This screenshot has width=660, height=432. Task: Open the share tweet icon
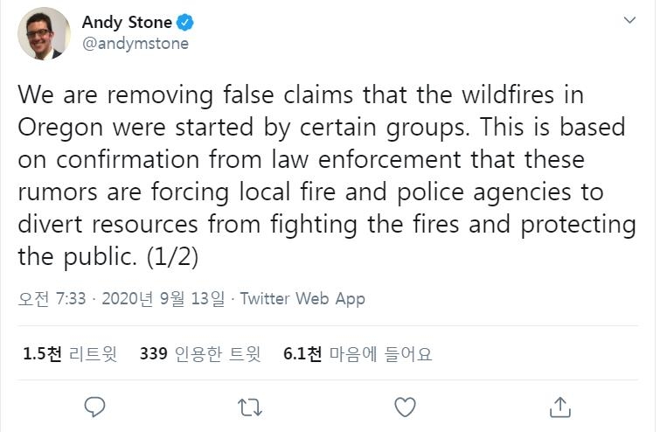tap(559, 407)
